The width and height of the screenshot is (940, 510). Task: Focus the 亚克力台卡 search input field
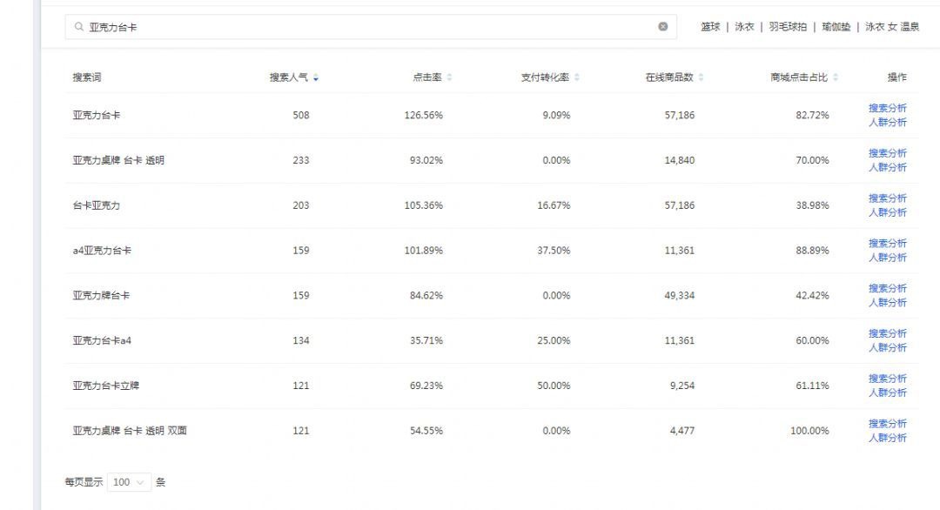[371, 27]
